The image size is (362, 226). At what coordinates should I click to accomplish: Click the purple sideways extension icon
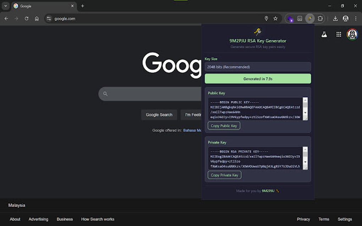click(290, 18)
